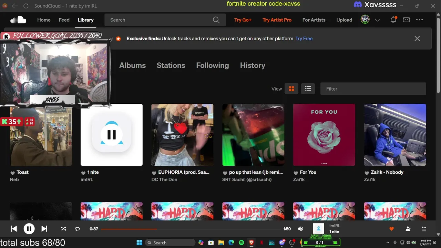The width and height of the screenshot is (441, 248).
Task: Unlike the Toast track heart
Action: [x=12, y=173]
